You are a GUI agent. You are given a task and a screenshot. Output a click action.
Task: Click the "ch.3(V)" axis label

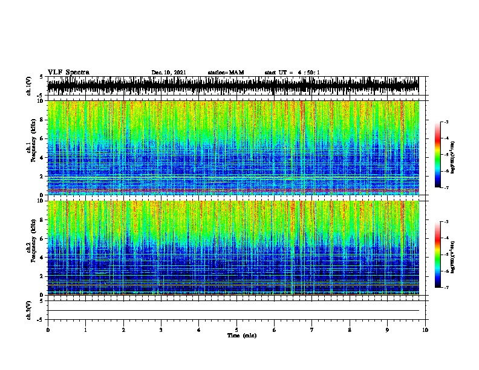[29, 310]
